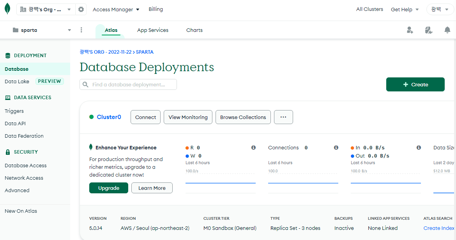Click info icon beside Connections
This screenshot has width=456, height=240.
pos(336,148)
